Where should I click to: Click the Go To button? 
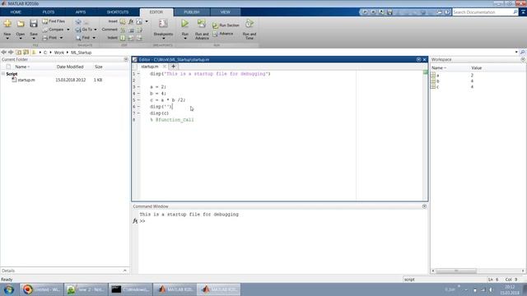coord(84,30)
